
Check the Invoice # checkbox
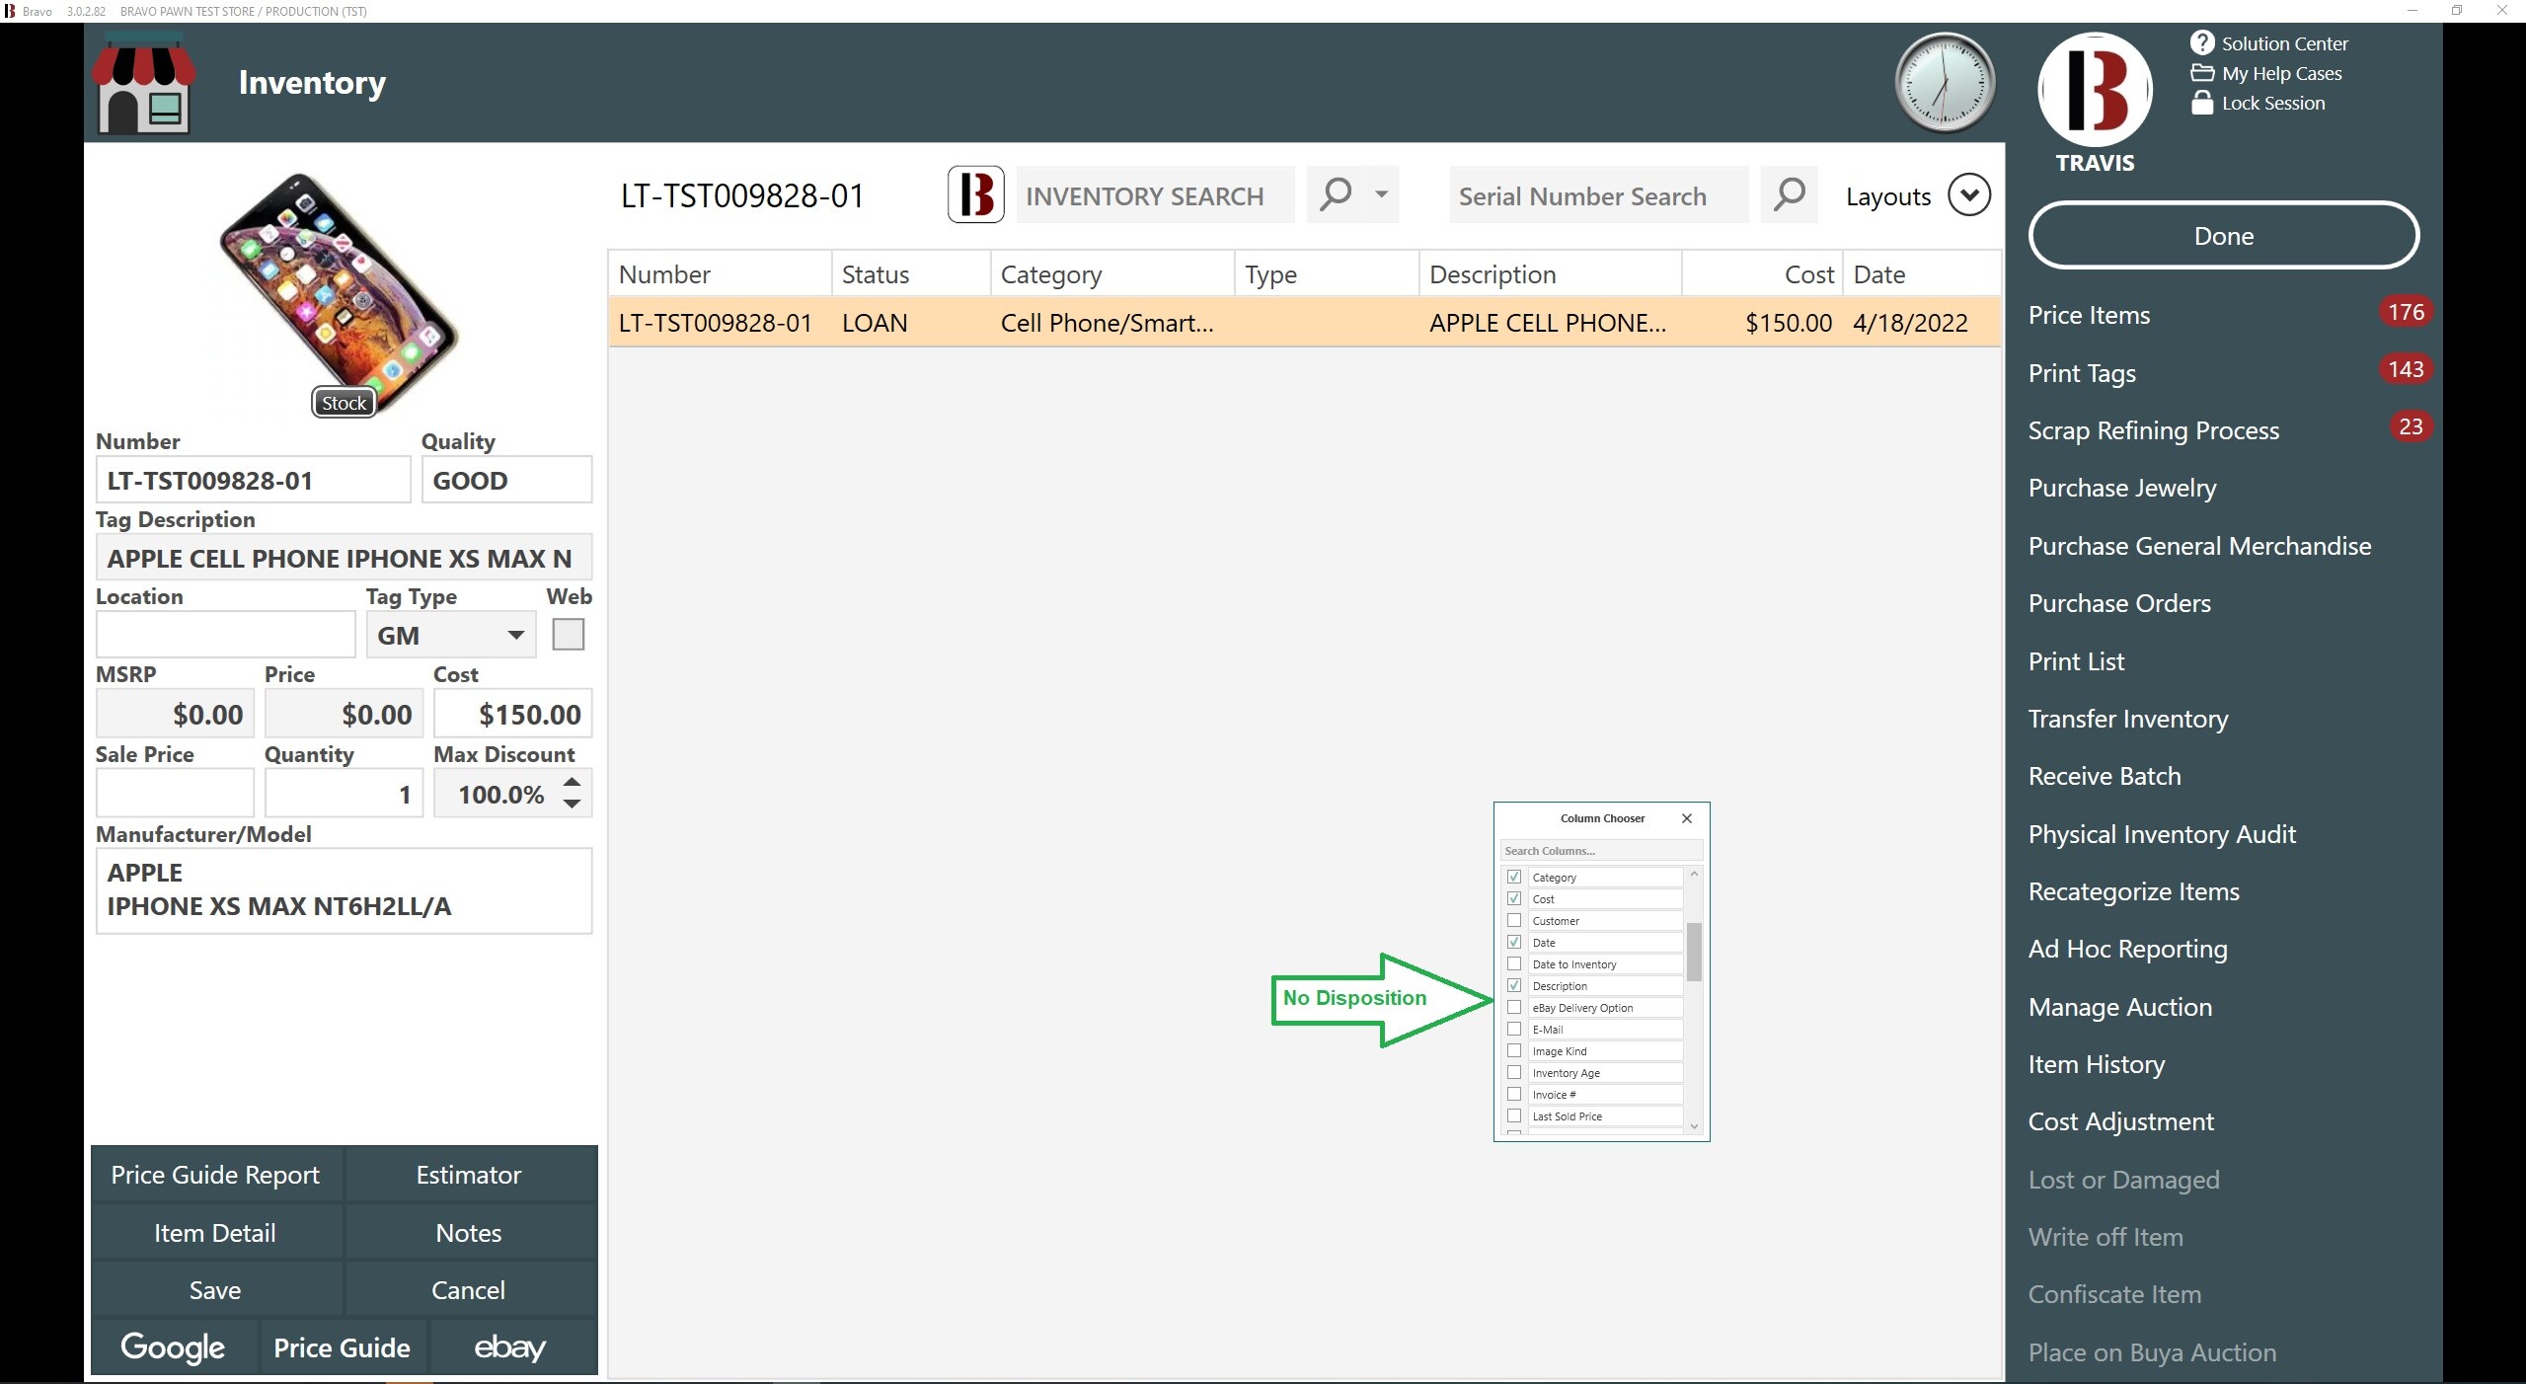point(1514,1094)
